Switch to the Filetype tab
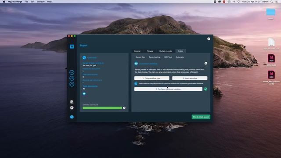The width and height of the screenshot is (281, 158). [x=150, y=51]
